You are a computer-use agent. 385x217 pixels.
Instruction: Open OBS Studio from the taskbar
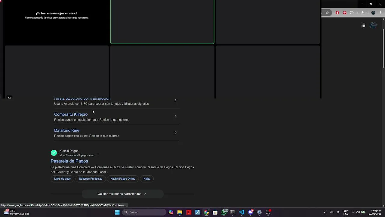pos(268,212)
